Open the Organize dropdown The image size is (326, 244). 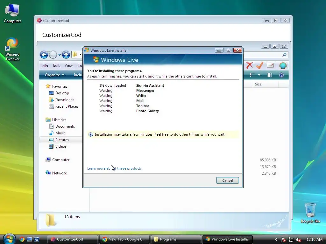click(x=54, y=75)
